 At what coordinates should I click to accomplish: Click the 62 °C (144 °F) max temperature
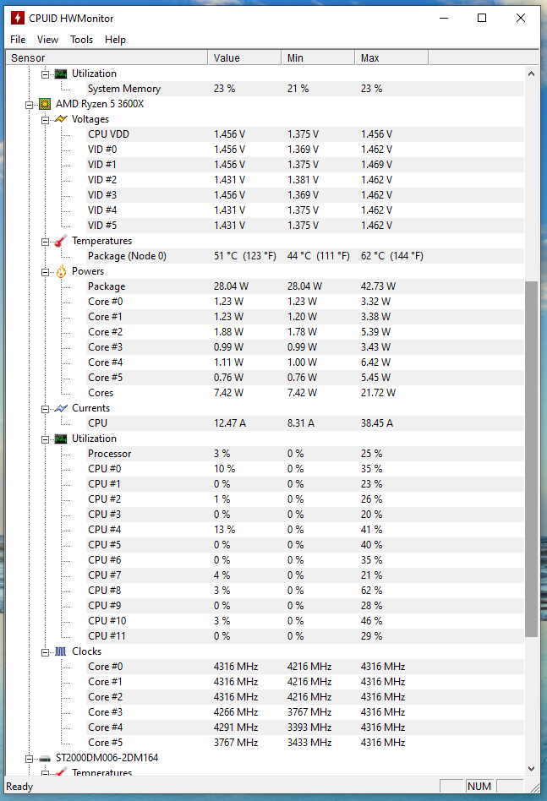point(392,256)
